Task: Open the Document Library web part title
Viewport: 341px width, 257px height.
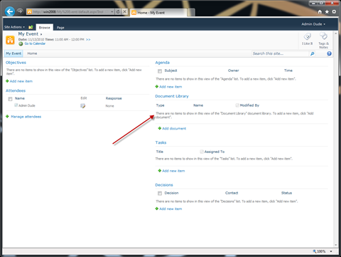Action: point(172,96)
